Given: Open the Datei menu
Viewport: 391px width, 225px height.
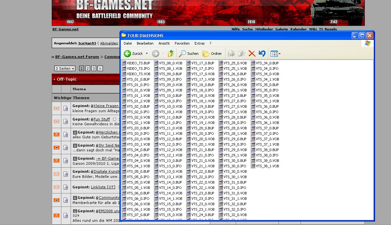Looking at the screenshot, I should click(128, 43).
